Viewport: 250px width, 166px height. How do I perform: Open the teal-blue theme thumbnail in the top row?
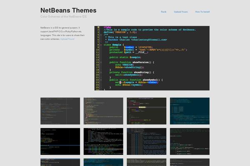(190, 111)
